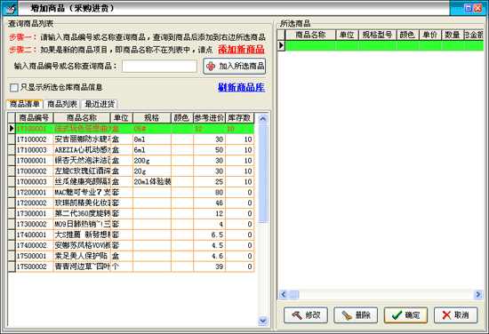Image resolution: width=489 pixels, height=334 pixels.
Task: Click the 刷新商品库 link
Action: (x=241, y=88)
